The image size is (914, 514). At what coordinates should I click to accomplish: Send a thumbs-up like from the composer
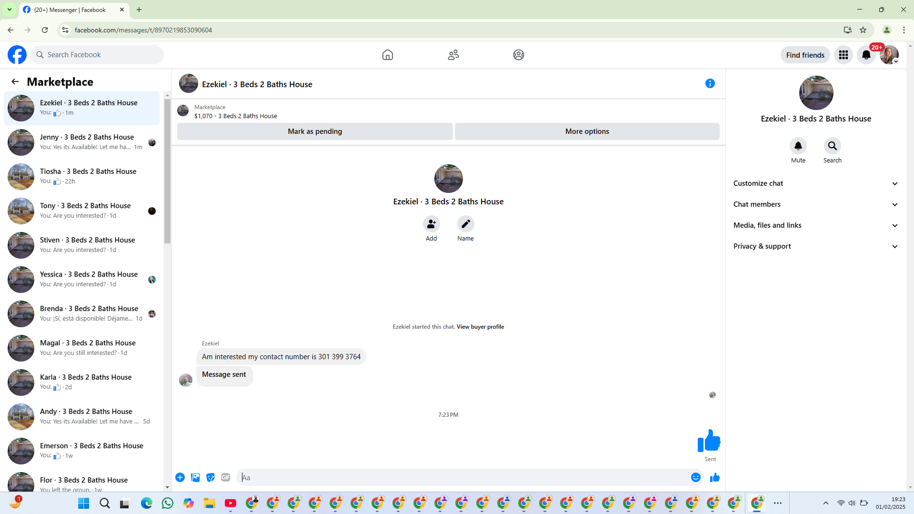coord(715,477)
